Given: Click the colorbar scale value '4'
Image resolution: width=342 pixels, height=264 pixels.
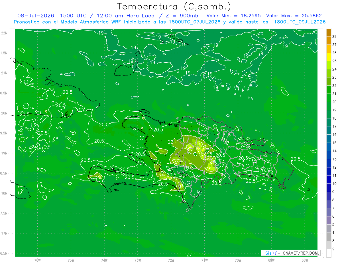Looking at the screenshot, I should pyautogui.click(x=334, y=233).
